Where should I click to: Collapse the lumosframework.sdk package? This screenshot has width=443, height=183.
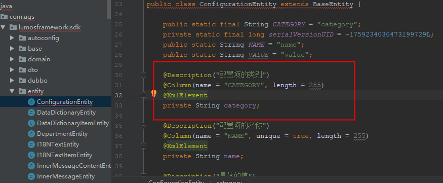pyautogui.click(x=3, y=27)
